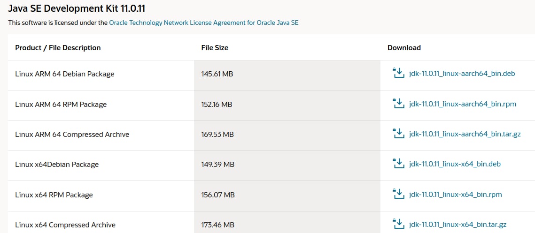This screenshot has width=535, height=233.
Task: Click download icon for linux-x64_bin.tar.gz
Action: coord(398,224)
